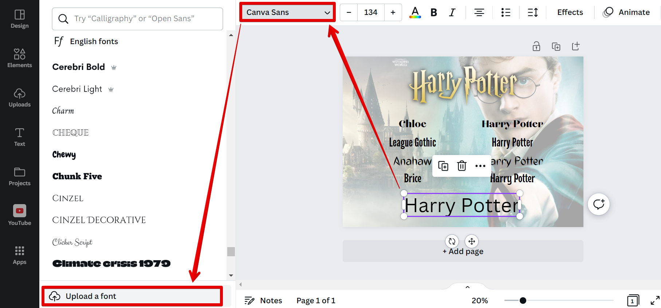The width and height of the screenshot is (661, 308).
Task: Toggle italic formatting
Action: click(x=452, y=12)
